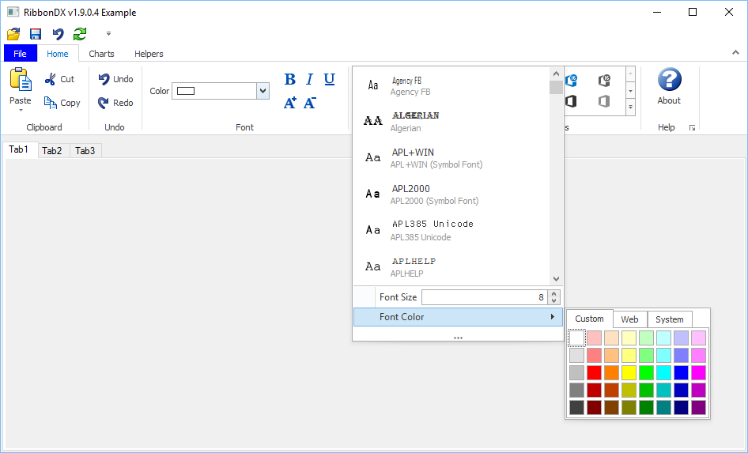The height and width of the screenshot is (453, 748).
Task: Click the black Office logo gallery icon
Action: pyautogui.click(x=572, y=101)
